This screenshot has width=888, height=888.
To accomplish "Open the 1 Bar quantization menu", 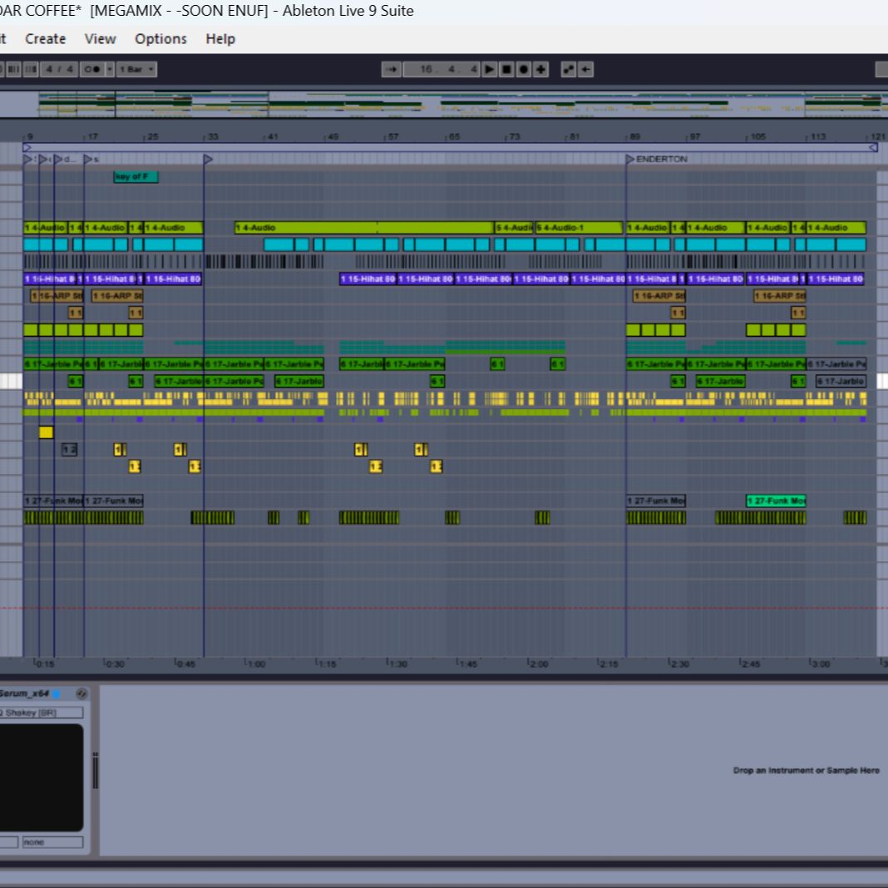I will pos(136,69).
